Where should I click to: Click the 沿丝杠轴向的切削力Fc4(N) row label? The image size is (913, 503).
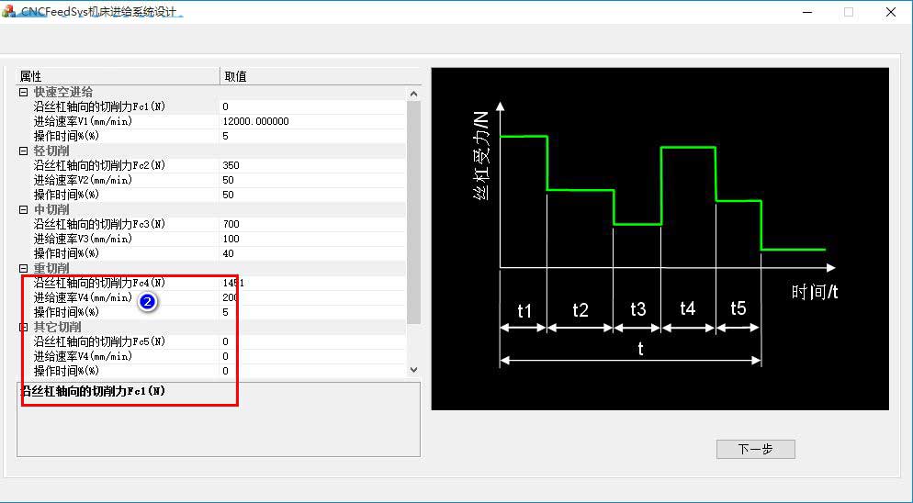click(x=99, y=283)
